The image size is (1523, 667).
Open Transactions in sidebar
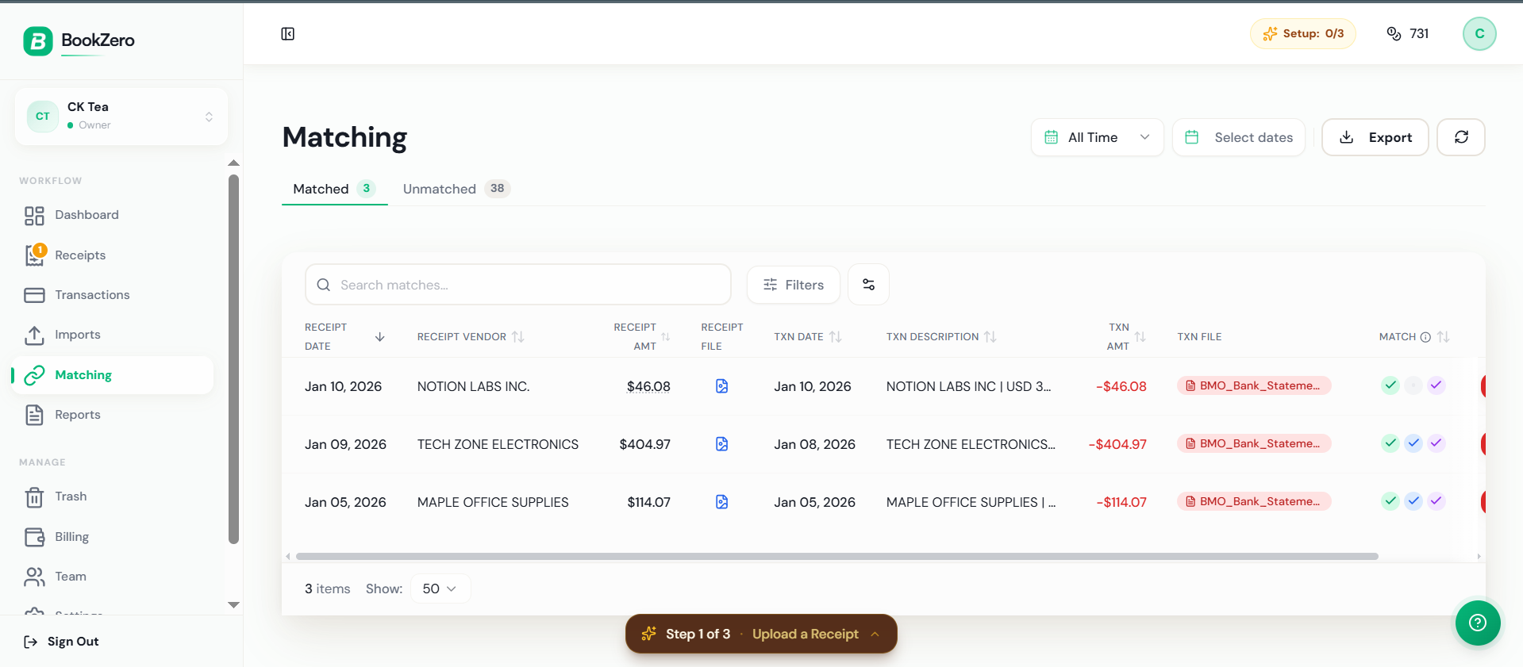tap(113, 295)
